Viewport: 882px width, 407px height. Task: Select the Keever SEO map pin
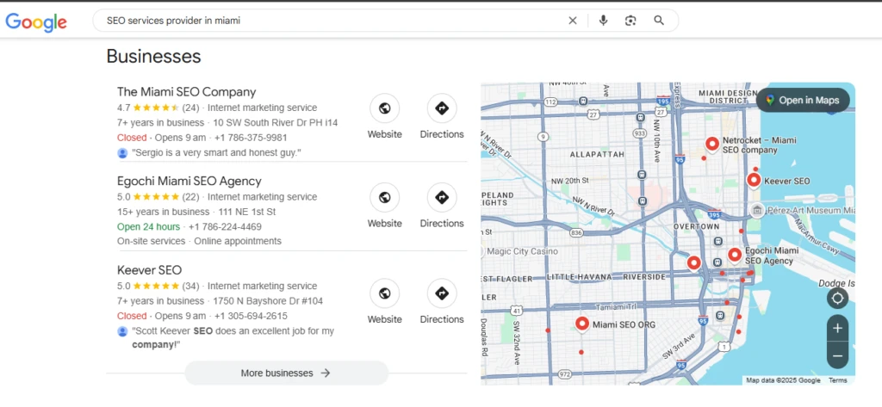click(754, 181)
